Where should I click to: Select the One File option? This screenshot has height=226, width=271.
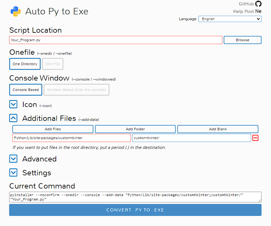(53, 64)
